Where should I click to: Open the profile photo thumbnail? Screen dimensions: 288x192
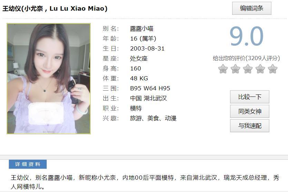[x=49, y=79]
